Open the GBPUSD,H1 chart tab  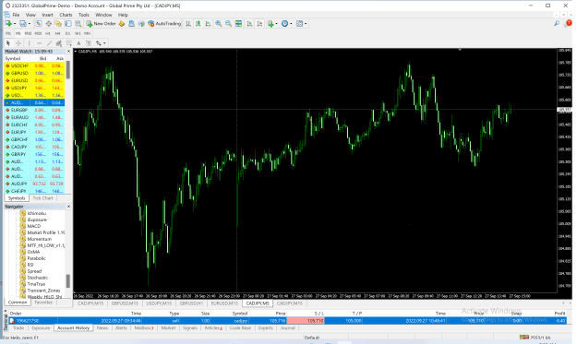191,303
